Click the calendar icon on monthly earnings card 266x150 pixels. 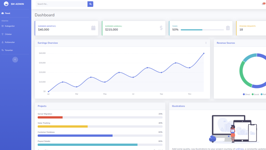coord(93,28)
